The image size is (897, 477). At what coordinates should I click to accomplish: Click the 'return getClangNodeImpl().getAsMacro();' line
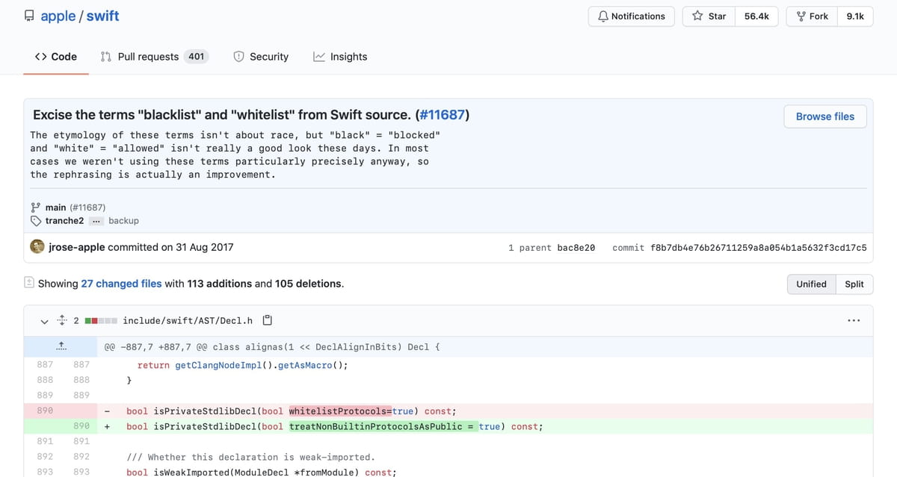(x=243, y=365)
